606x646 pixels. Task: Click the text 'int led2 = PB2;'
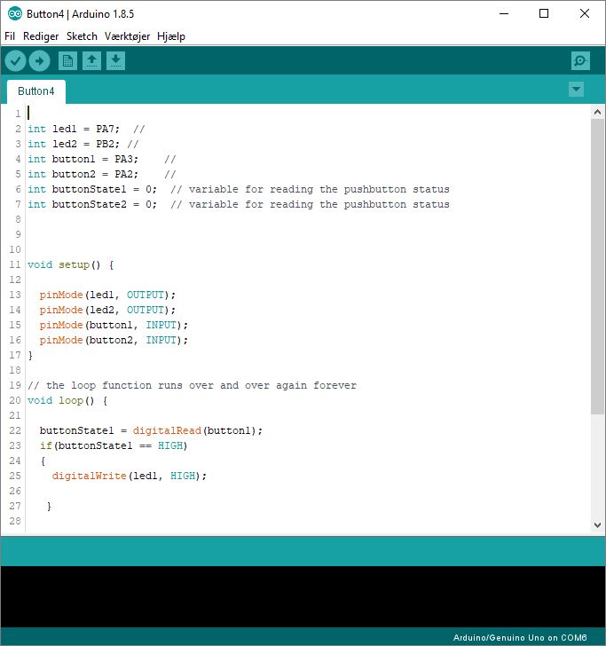pyautogui.click(x=74, y=144)
